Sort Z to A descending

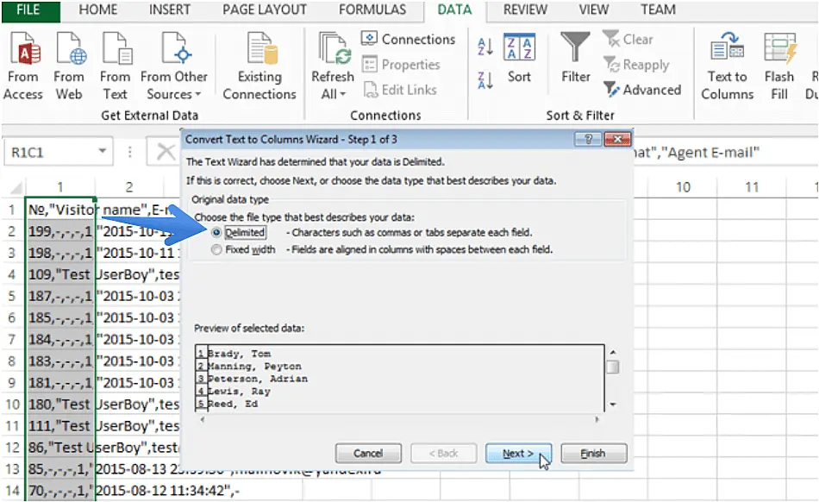[x=485, y=80]
